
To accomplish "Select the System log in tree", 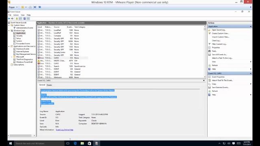I will 19,41.
